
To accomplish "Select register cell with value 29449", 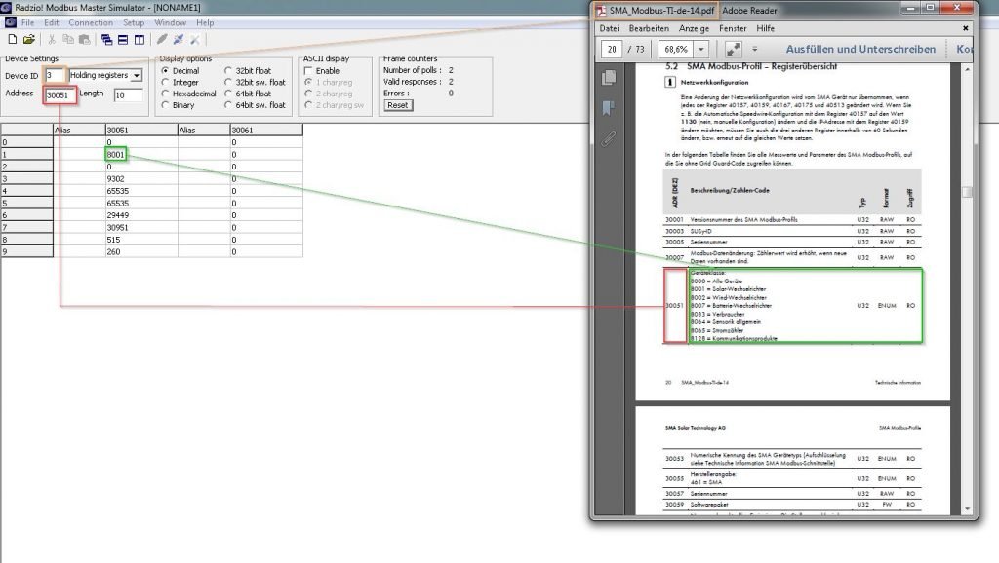I will (141, 215).
